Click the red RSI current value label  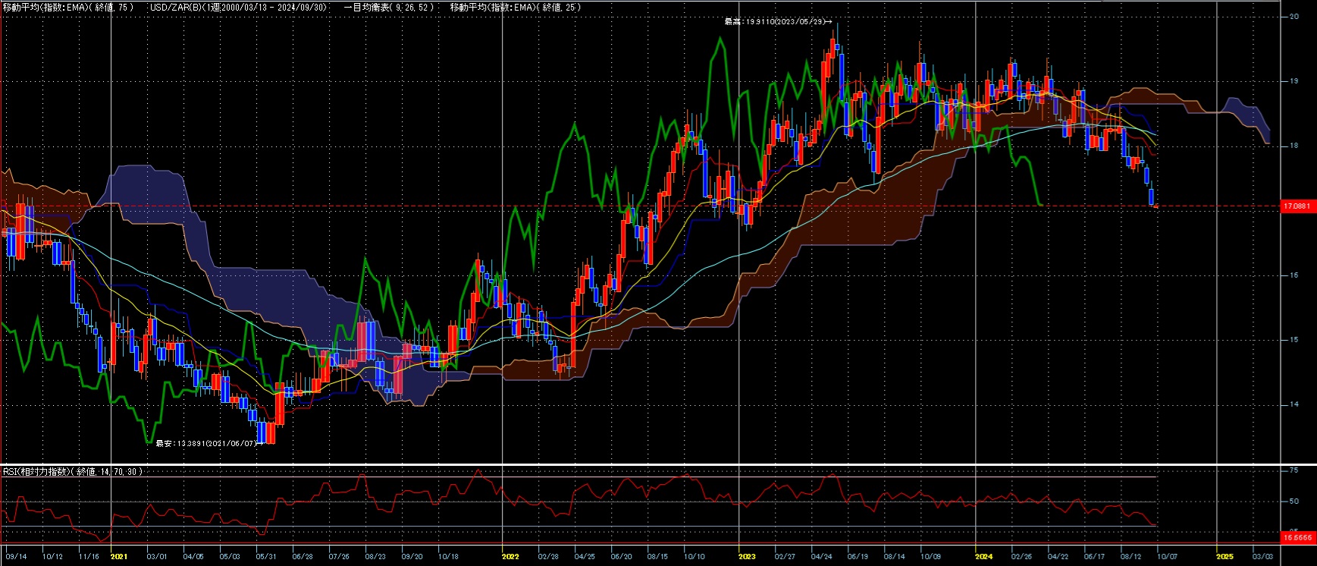point(1297,537)
